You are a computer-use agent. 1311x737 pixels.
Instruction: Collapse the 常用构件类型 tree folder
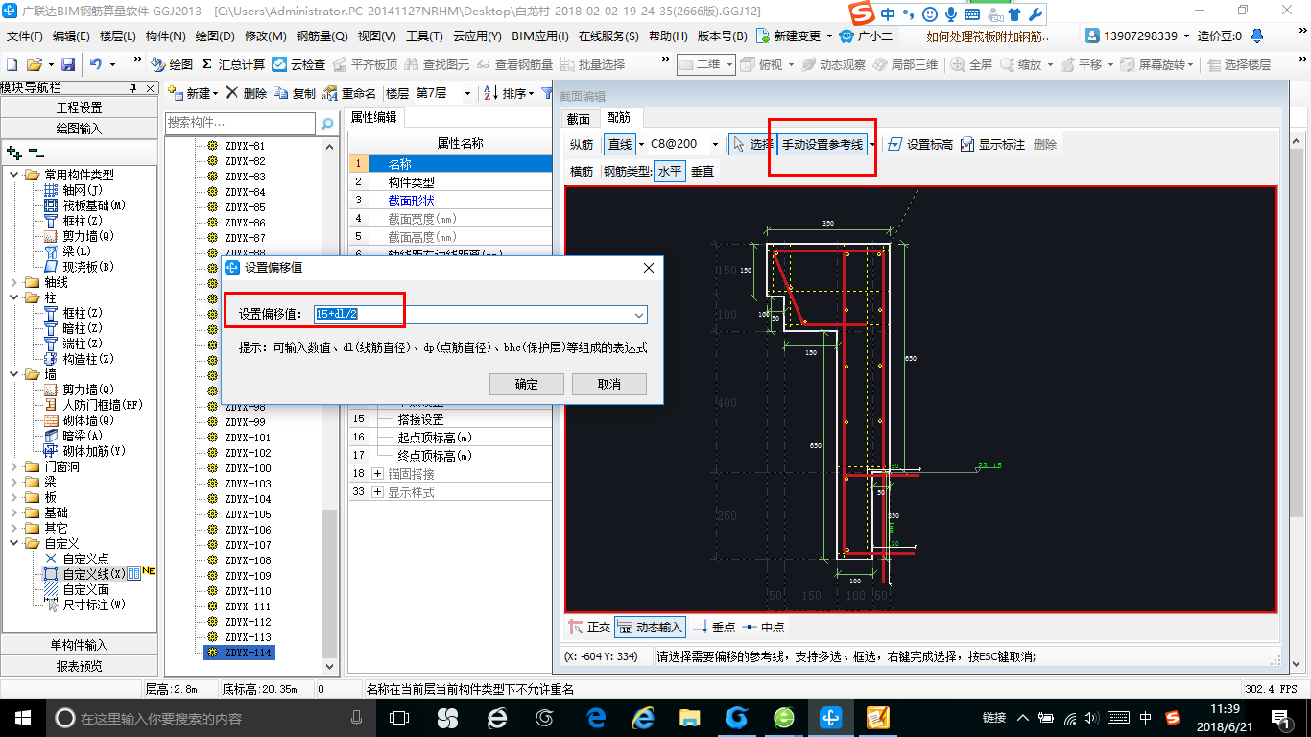point(14,175)
